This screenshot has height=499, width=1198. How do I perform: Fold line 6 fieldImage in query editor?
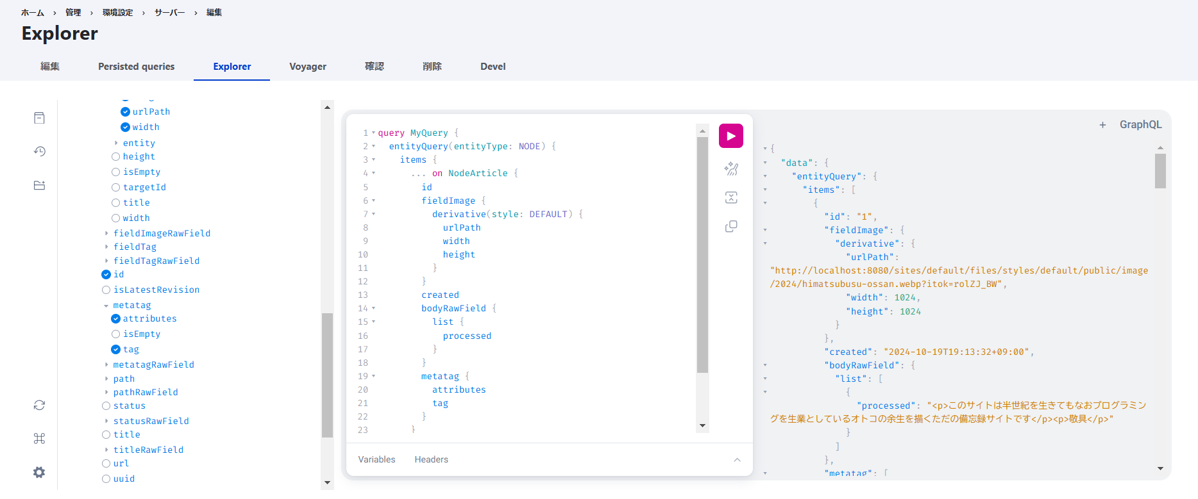373,200
